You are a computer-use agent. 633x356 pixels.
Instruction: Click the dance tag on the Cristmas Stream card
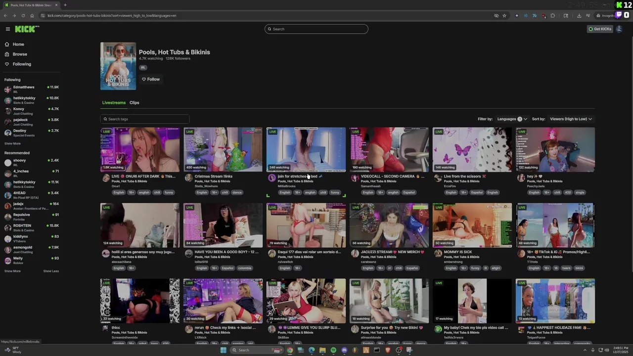click(237, 192)
